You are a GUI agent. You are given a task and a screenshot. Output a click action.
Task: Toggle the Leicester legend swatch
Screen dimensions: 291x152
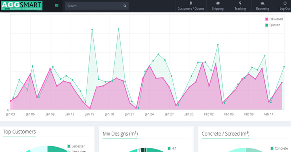click(x=69, y=146)
